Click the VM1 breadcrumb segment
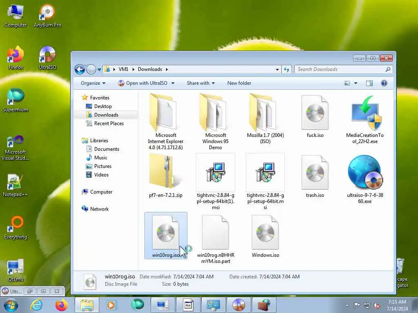This screenshot has height=313, width=418. click(x=123, y=69)
